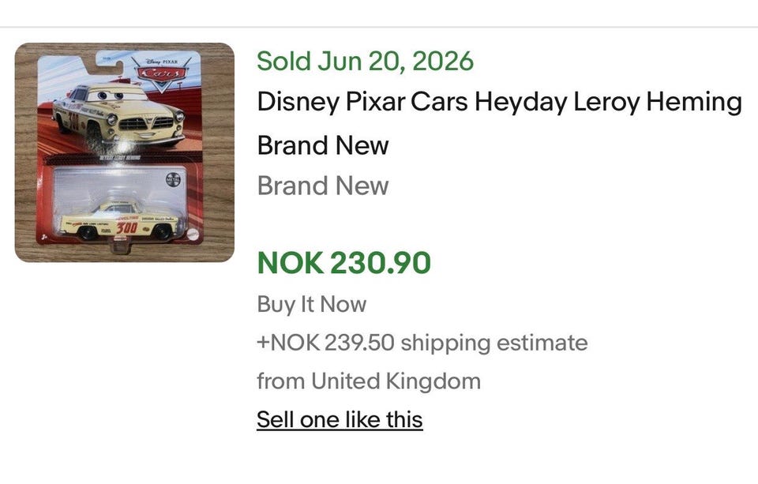
Task: Click the Sell one like this link
Action: (x=340, y=419)
